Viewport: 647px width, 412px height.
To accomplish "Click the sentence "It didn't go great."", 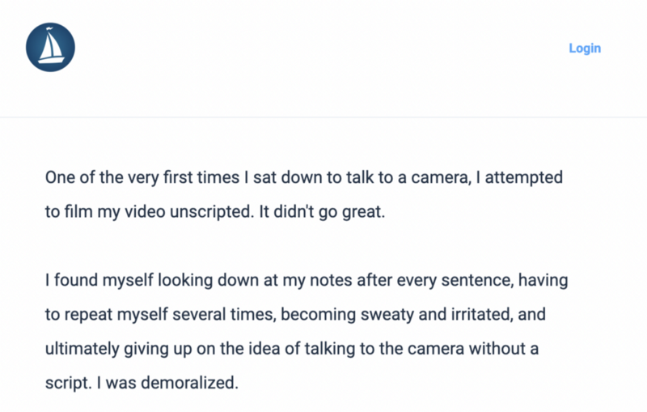I will click(x=322, y=212).
